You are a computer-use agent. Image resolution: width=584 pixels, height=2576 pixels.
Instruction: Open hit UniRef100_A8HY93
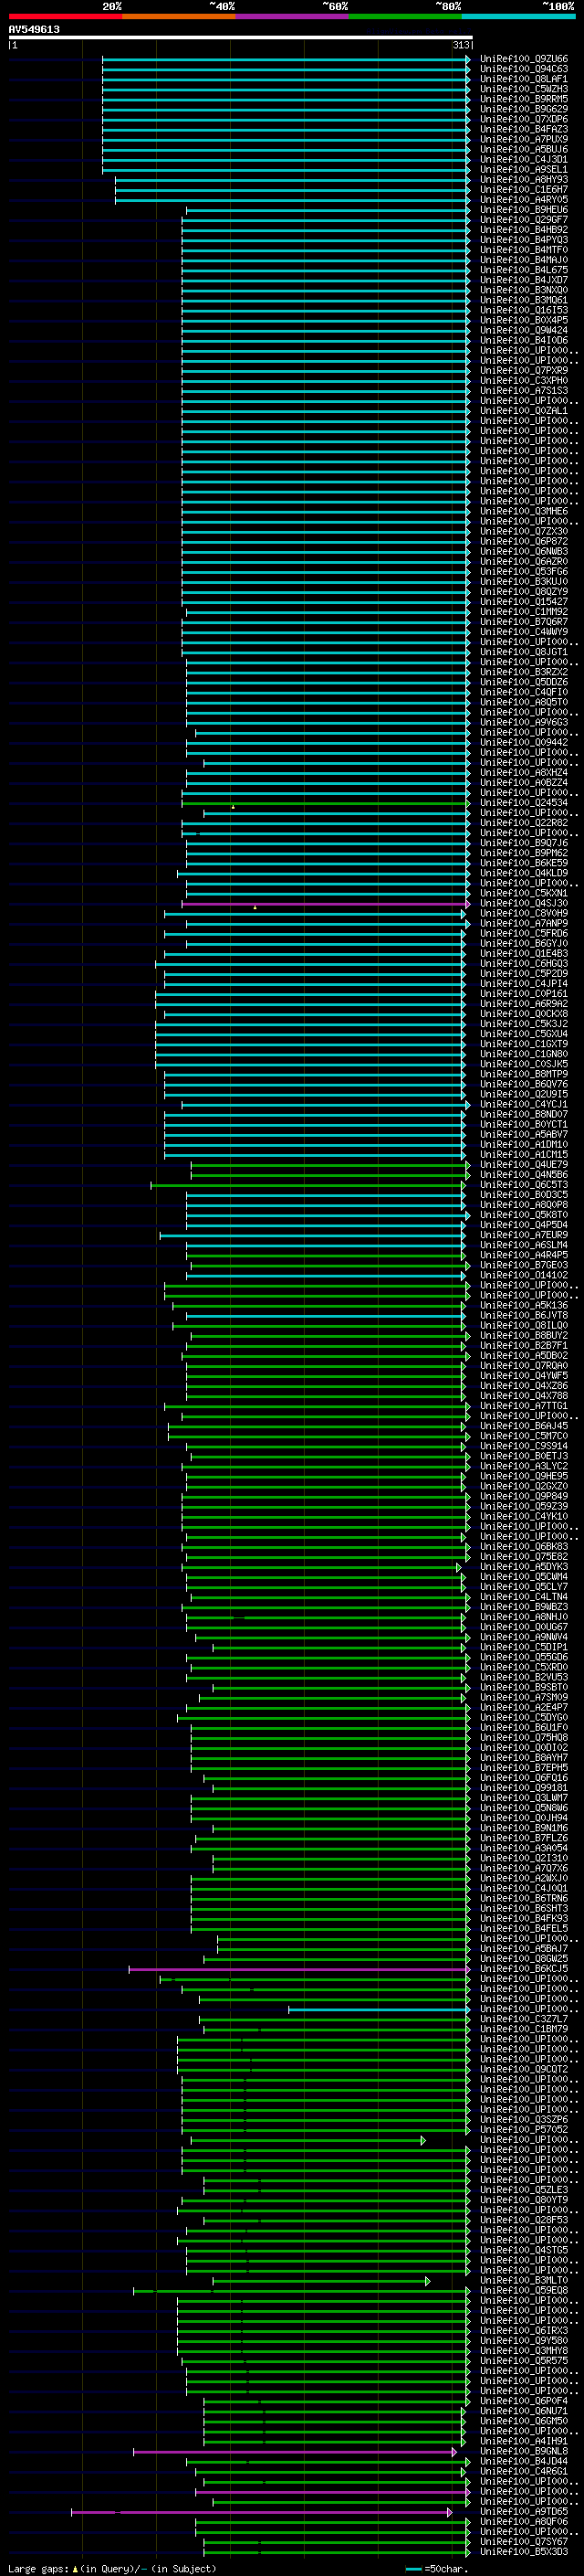click(x=524, y=180)
